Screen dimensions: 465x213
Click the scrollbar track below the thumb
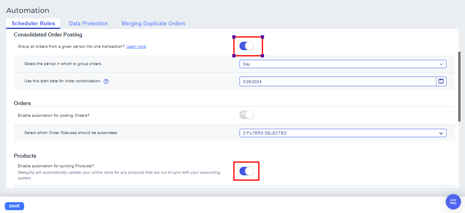point(459,156)
